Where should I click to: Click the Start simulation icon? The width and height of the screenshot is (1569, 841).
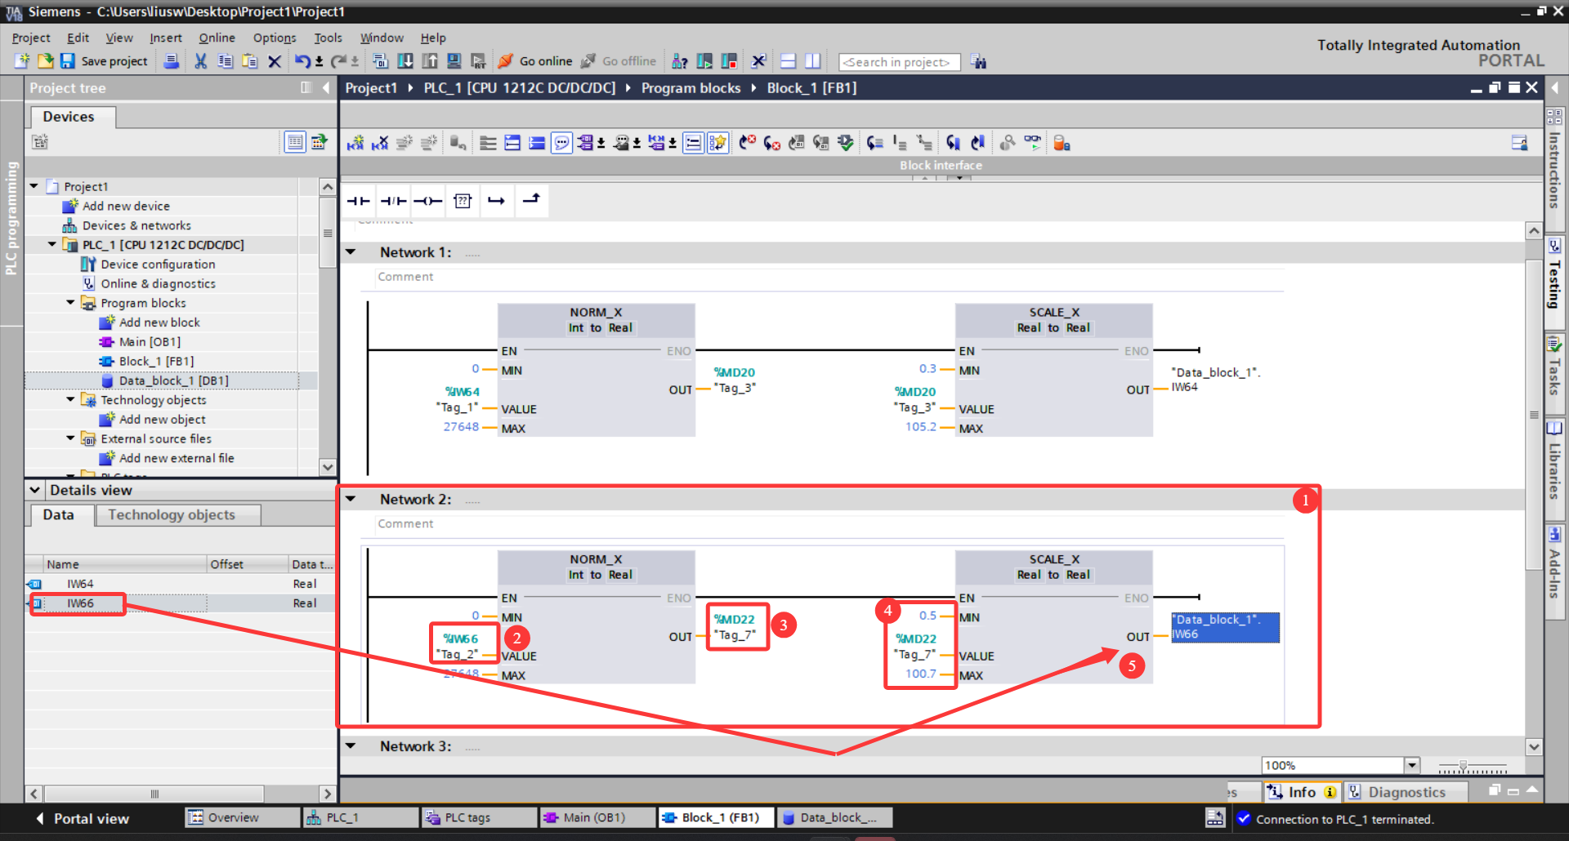[x=454, y=61]
